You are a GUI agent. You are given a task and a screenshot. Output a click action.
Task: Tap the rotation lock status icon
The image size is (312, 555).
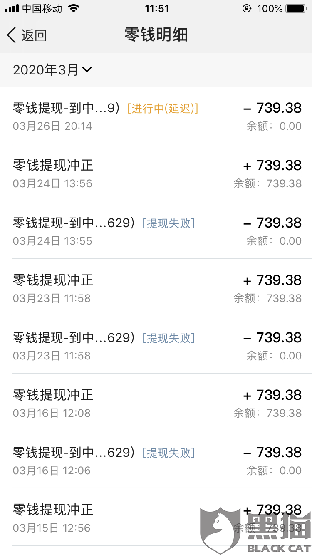(x=247, y=8)
